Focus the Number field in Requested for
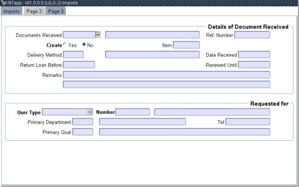The image size is (299, 187). pyautogui.click(x=133, y=112)
